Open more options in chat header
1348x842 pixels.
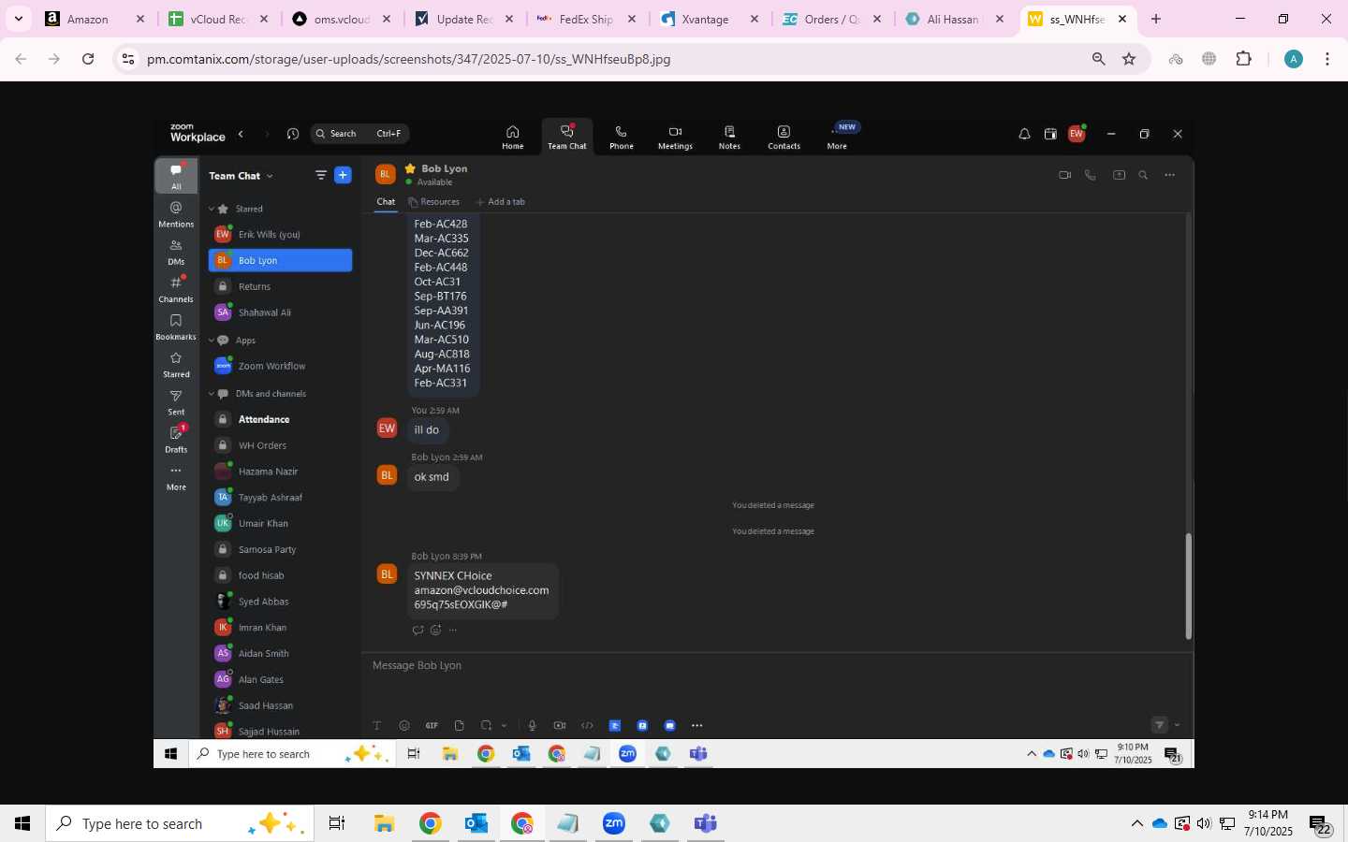(1169, 175)
